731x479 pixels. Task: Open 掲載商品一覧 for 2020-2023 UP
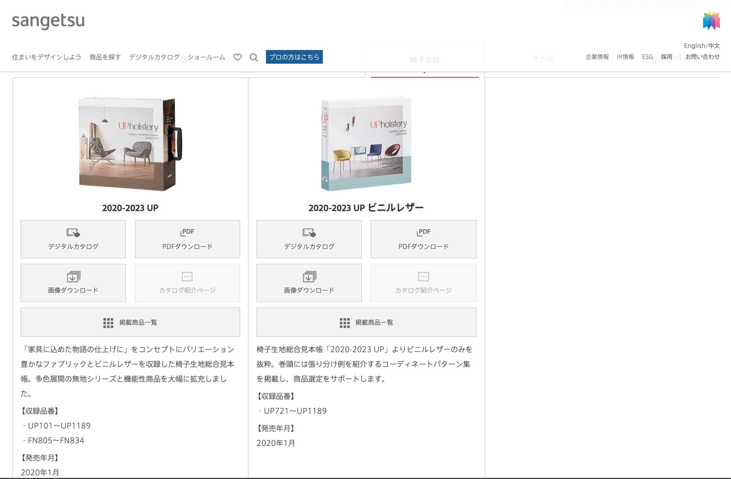click(x=130, y=322)
